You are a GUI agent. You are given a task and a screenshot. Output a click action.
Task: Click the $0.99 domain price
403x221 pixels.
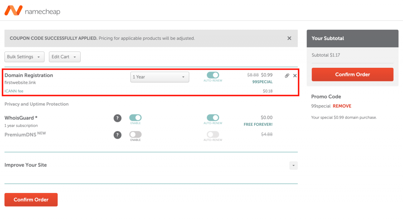[x=267, y=75]
